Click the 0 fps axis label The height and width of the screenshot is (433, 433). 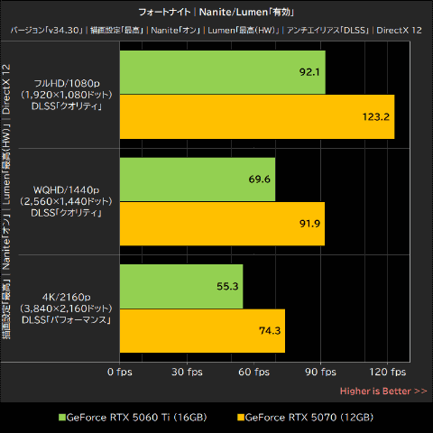click(x=120, y=372)
